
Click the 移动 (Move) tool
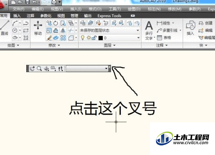(x=38, y=28)
